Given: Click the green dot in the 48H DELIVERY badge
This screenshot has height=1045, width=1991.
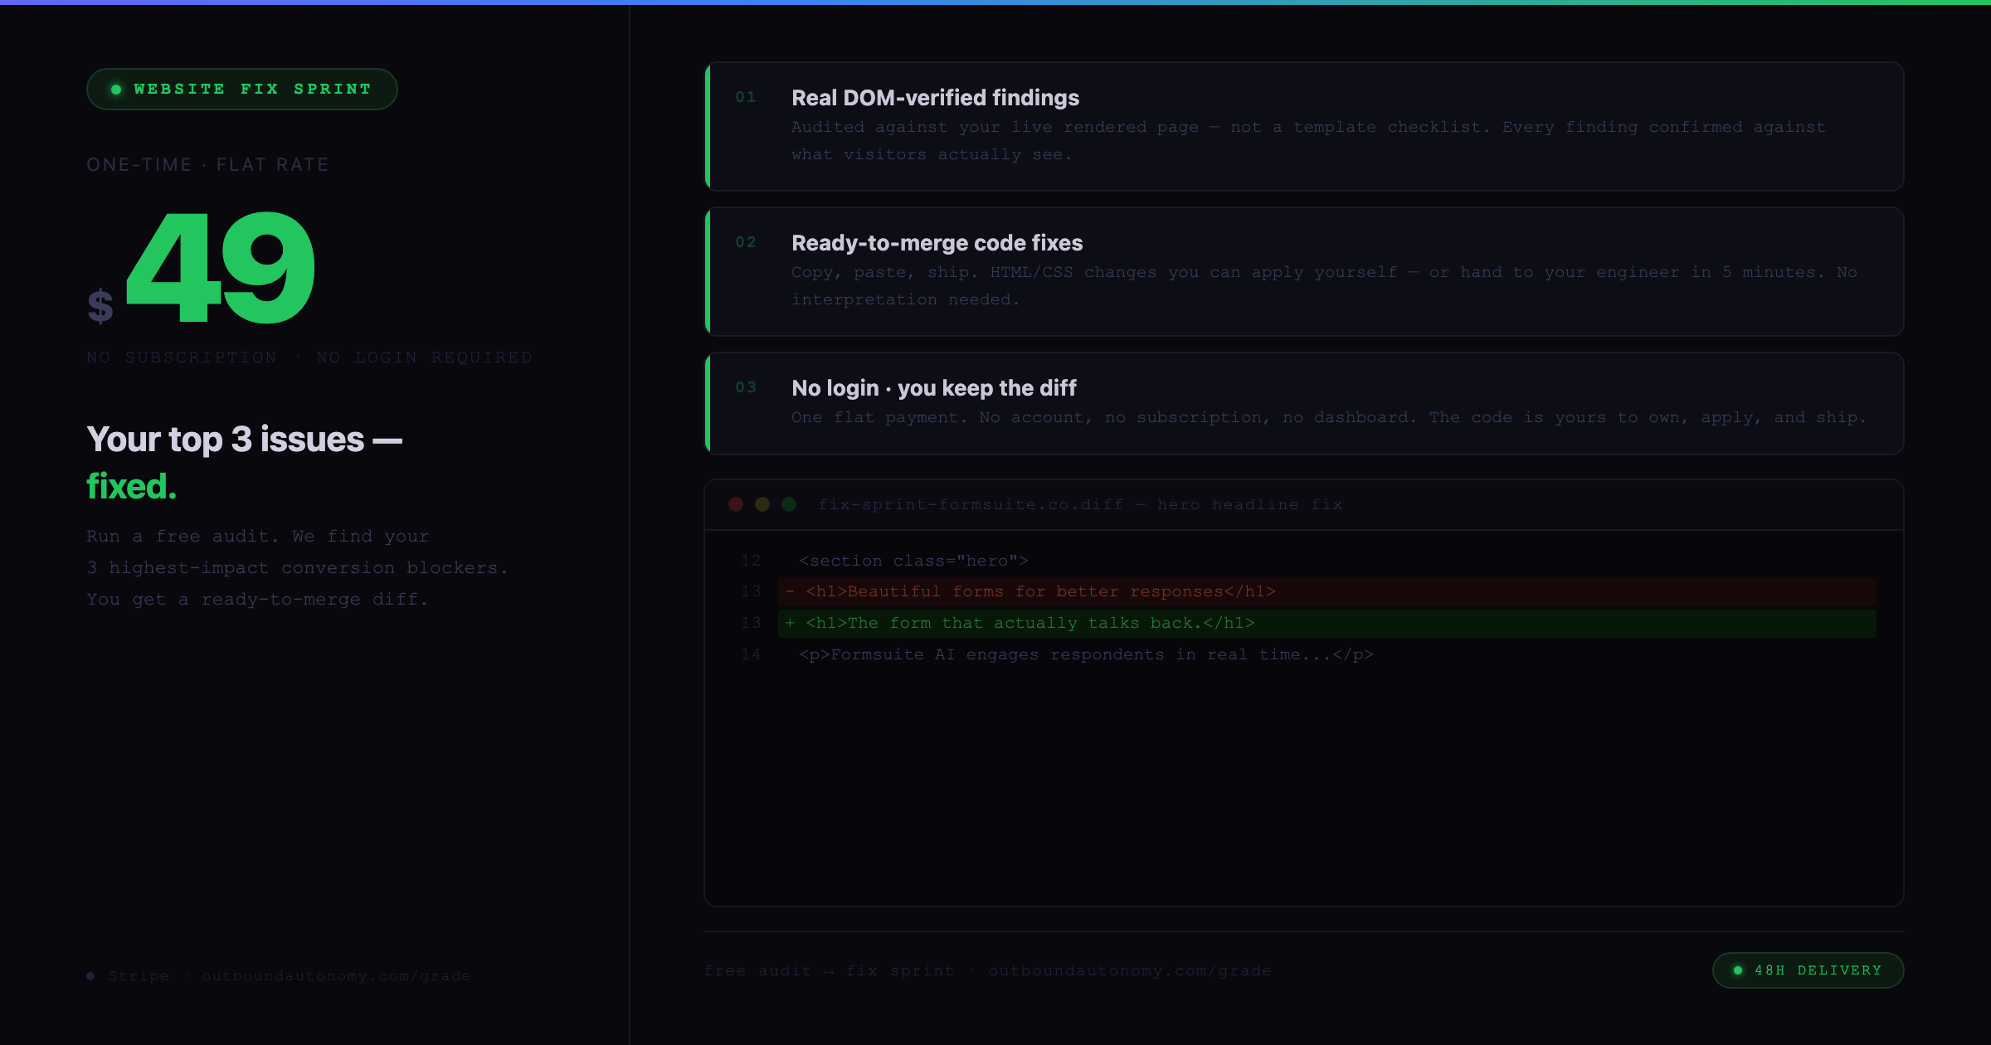Looking at the screenshot, I should (x=1738, y=970).
